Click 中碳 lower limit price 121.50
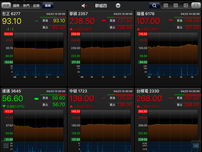This screenshot has height=152, width=202. pyautogui.click(x=76, y=140)
